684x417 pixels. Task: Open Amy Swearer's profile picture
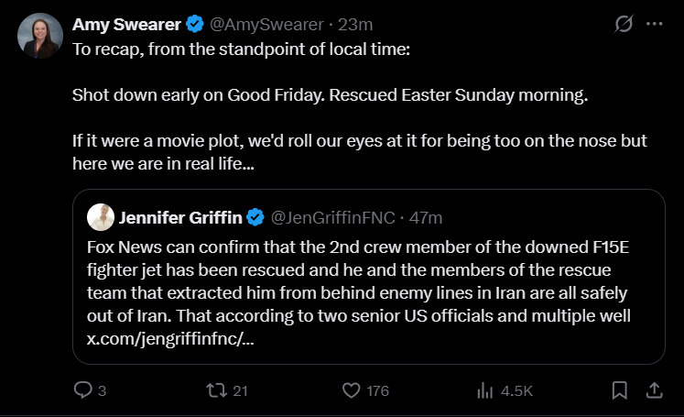[40, 36]
